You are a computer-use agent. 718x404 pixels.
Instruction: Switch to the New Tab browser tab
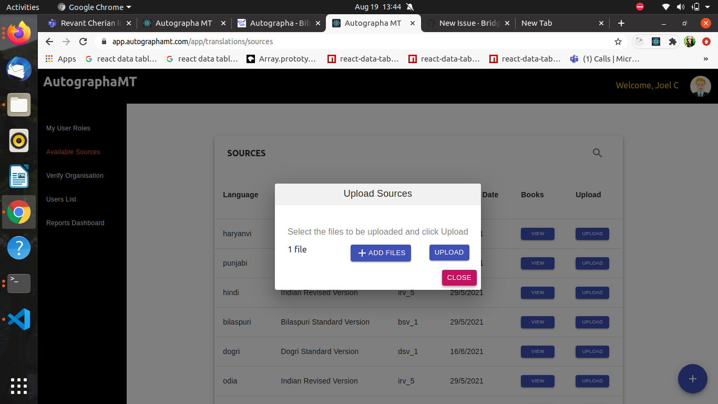(536, 23)
